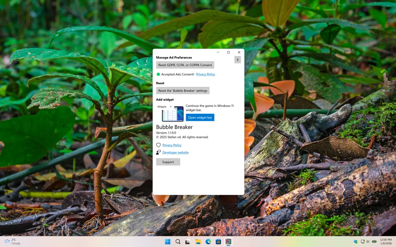The height and width of the screenshot is (247, 396).
Task: Click the green Accepted Ads Consent indicator
Action: 158,74
